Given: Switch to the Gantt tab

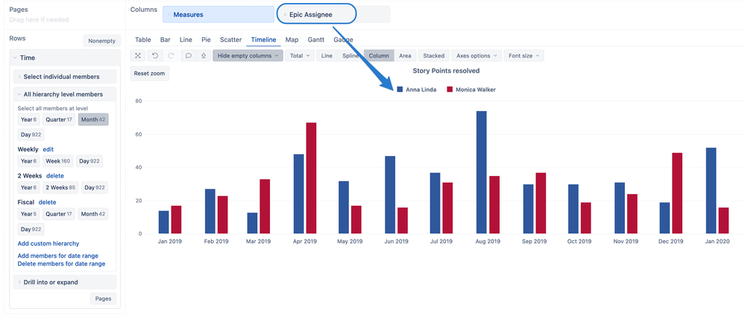Looking at the screenshot, I should [316, 40].
